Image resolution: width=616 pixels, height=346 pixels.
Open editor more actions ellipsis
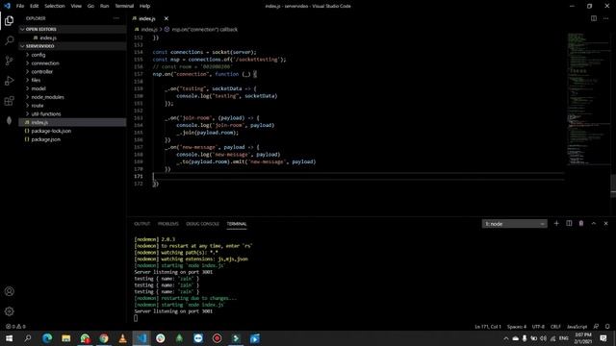605,18
